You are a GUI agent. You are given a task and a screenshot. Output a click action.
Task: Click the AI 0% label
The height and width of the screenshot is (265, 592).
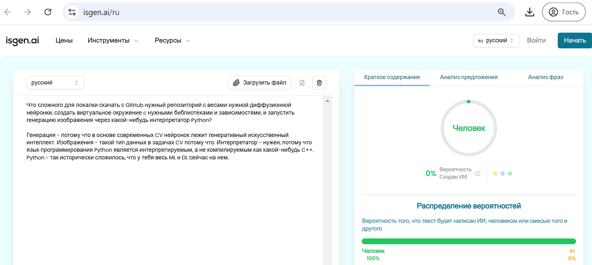[x=572, y=254]
